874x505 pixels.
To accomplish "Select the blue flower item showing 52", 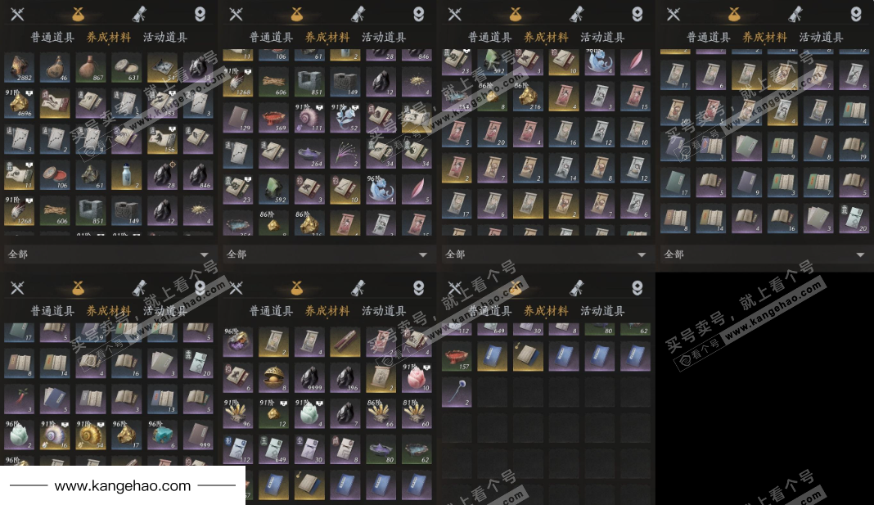I will [x=345, y=118].
